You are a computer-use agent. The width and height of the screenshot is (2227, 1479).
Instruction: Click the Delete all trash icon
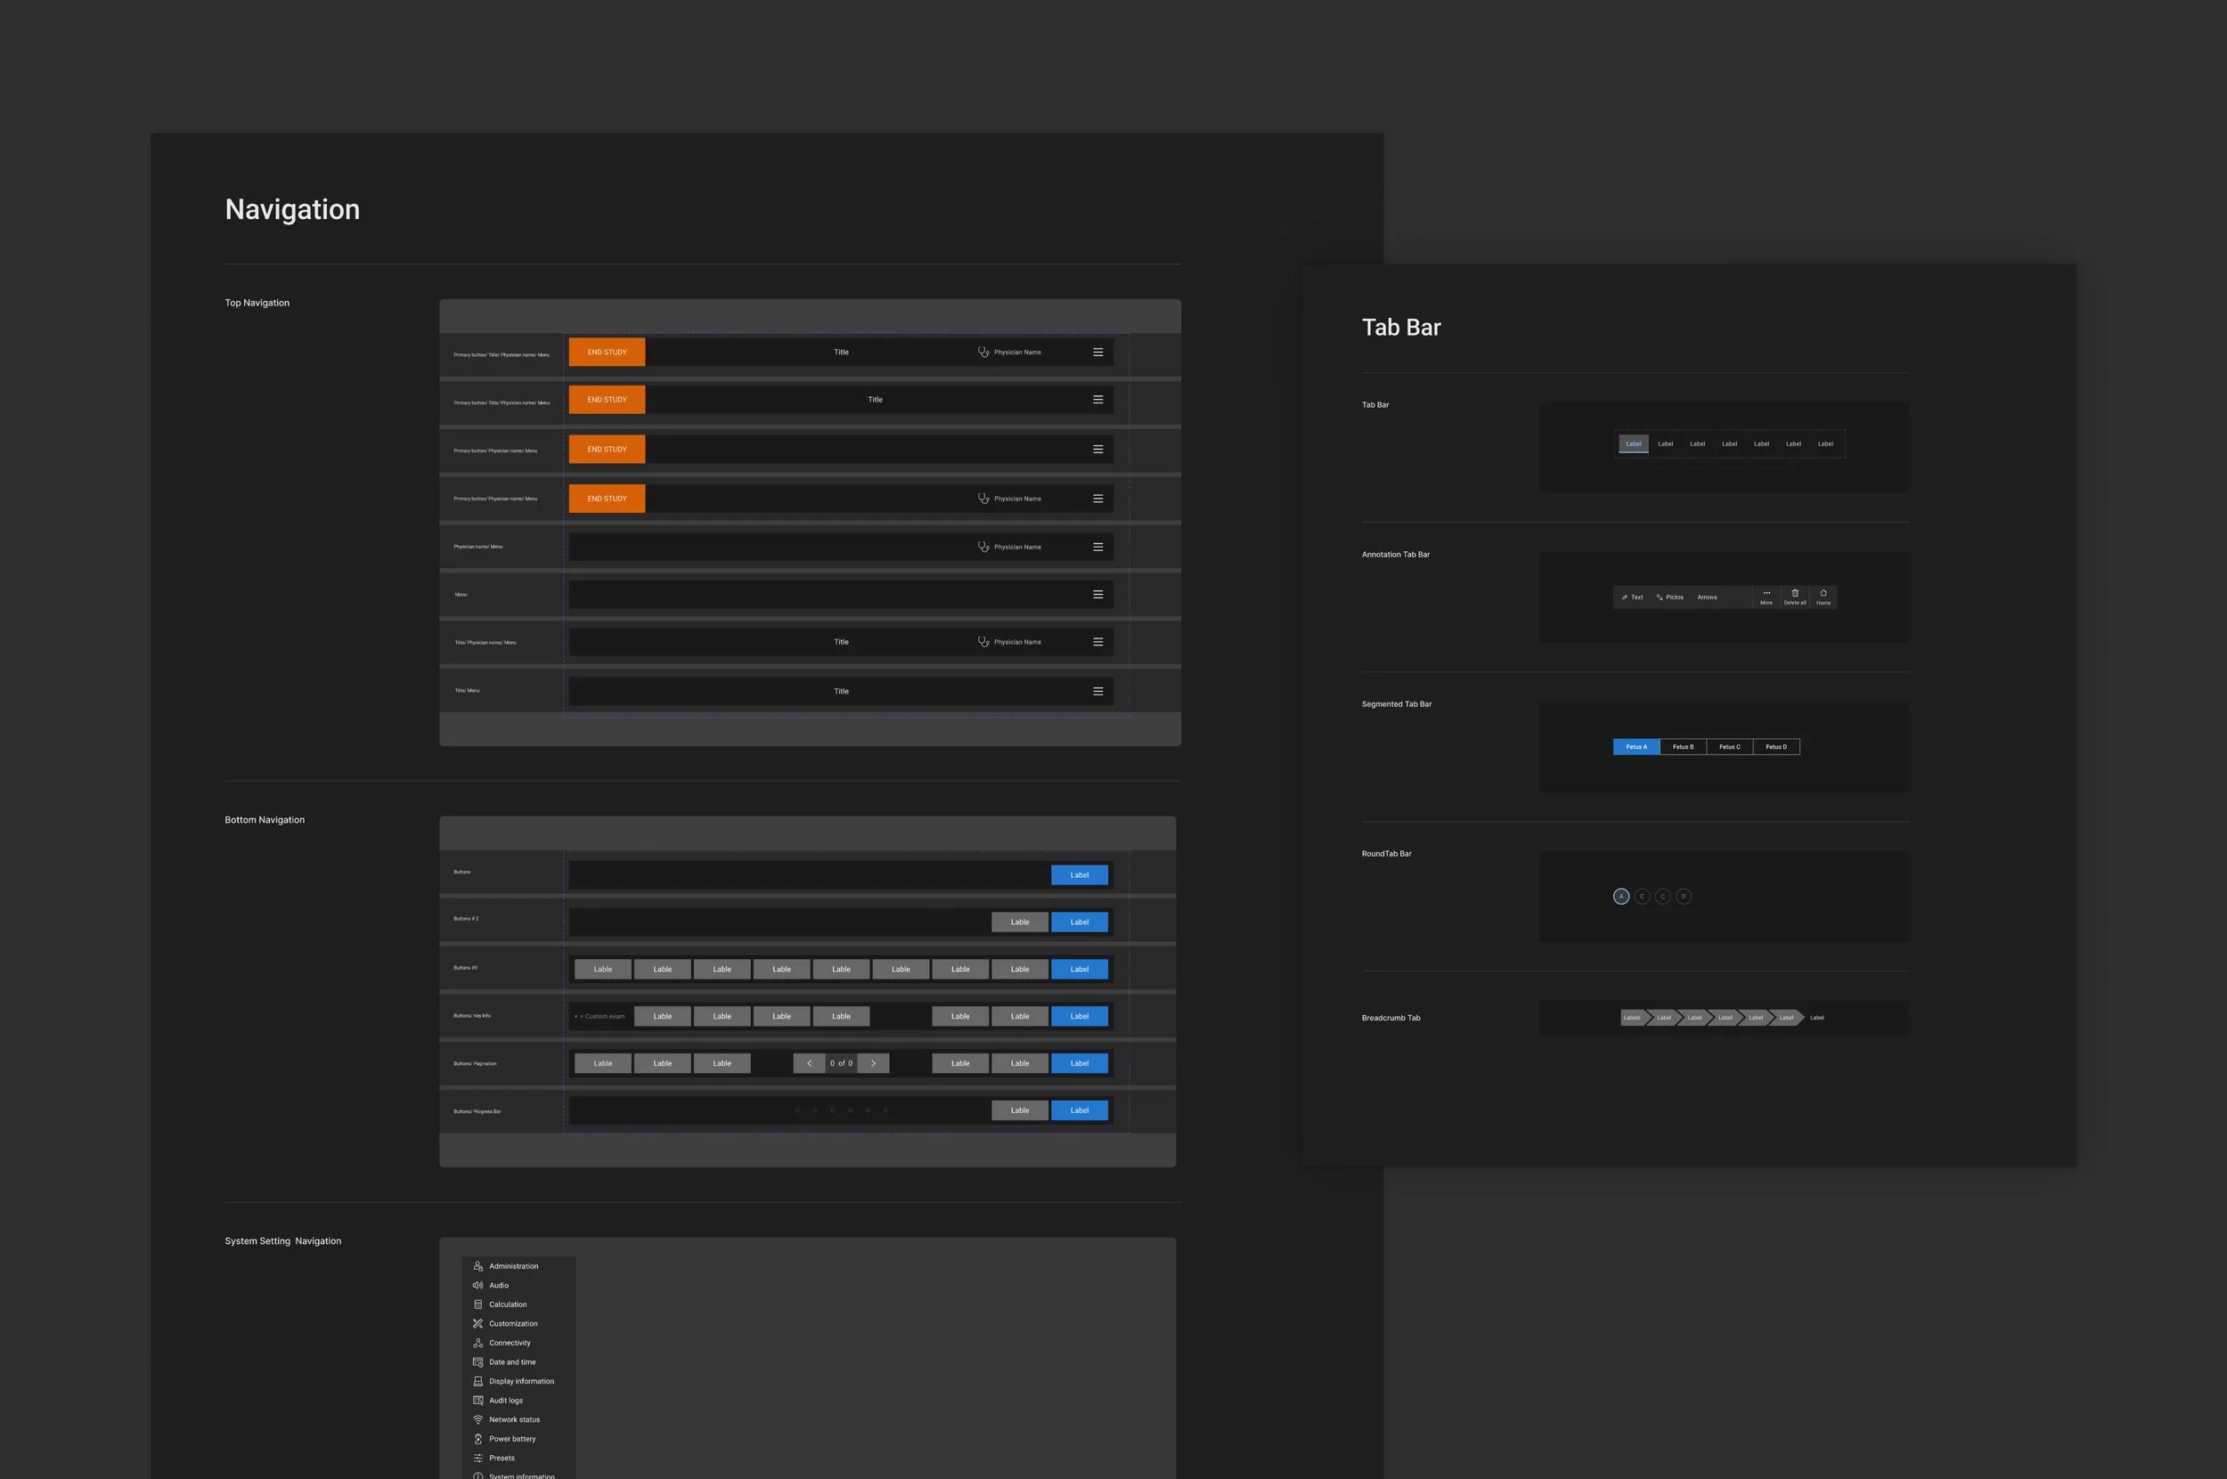pyautogui.click(x=1795, y=593)
